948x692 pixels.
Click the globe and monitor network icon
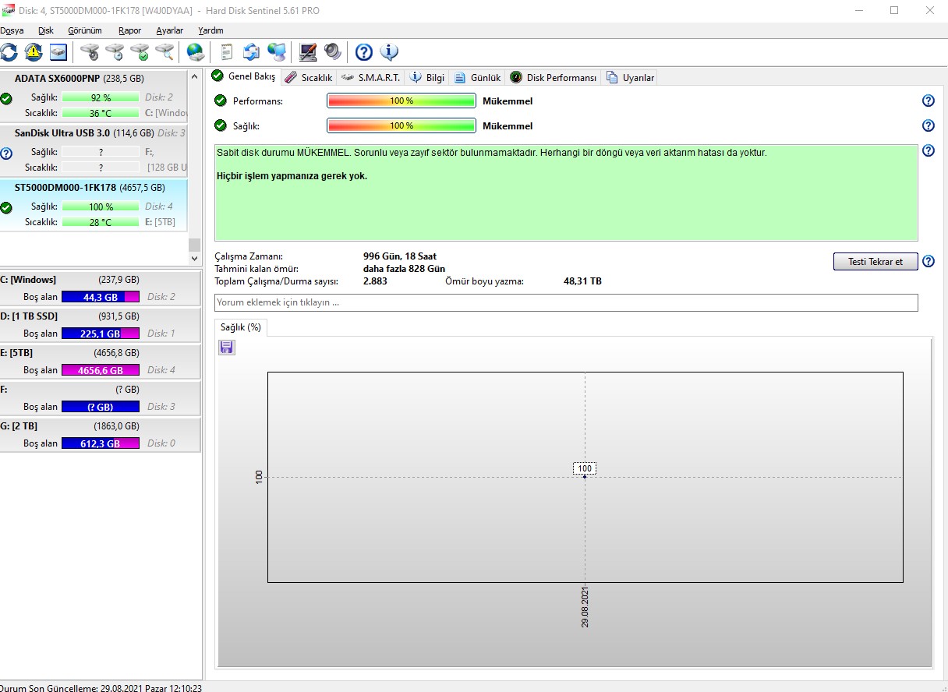click(x=277, y=52)
